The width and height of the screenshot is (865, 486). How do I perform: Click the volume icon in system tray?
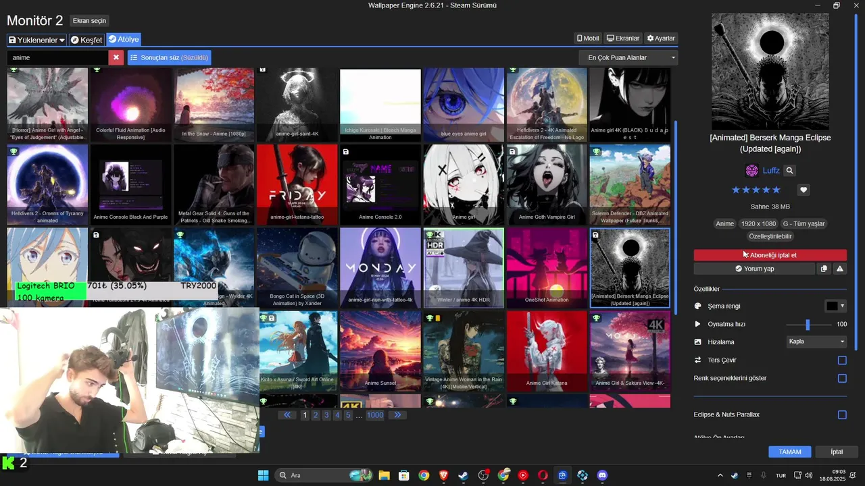click(810, 475)
